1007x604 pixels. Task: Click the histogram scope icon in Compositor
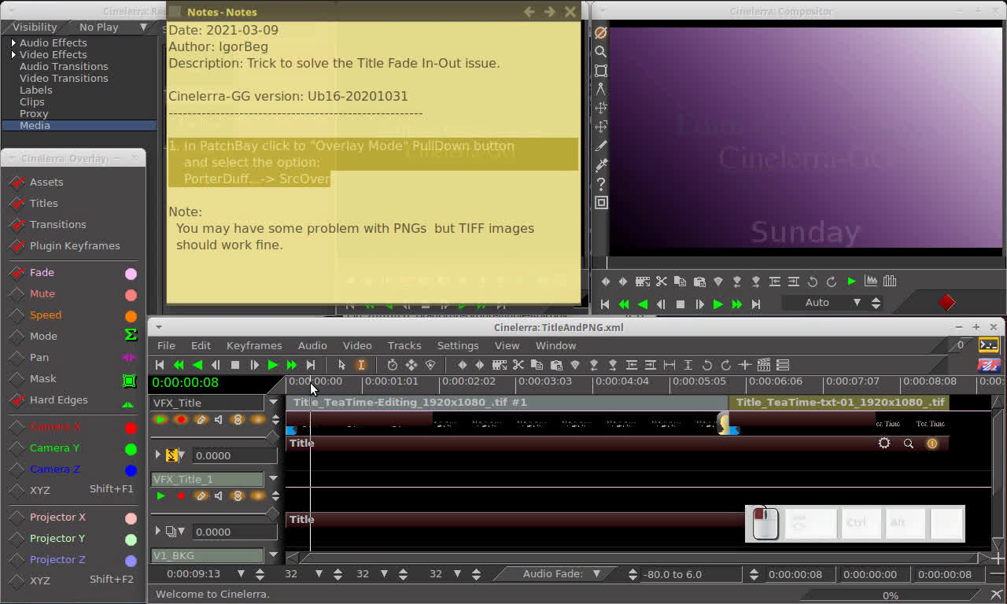coord(871,281)
